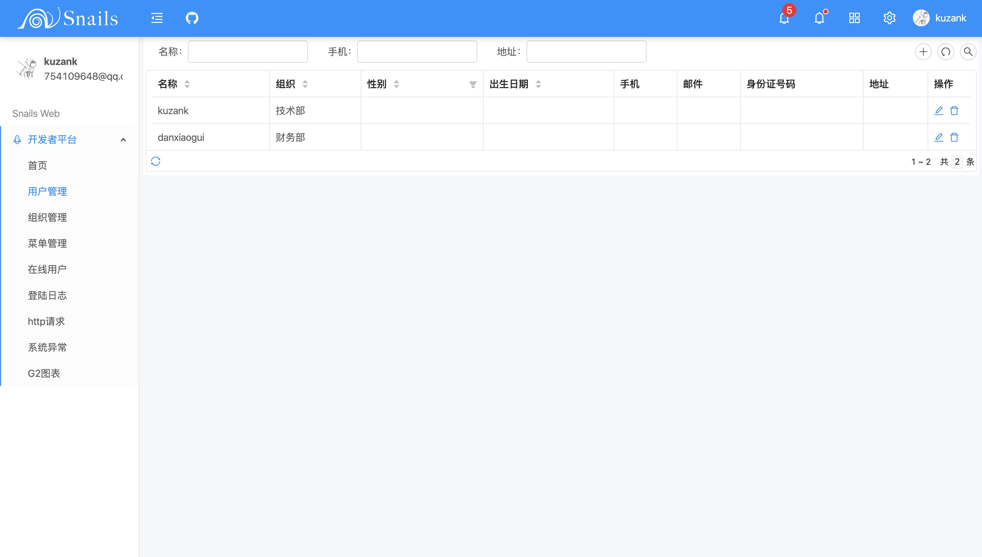
Task: Open the apps grid icon
Action: pos(854,18)
